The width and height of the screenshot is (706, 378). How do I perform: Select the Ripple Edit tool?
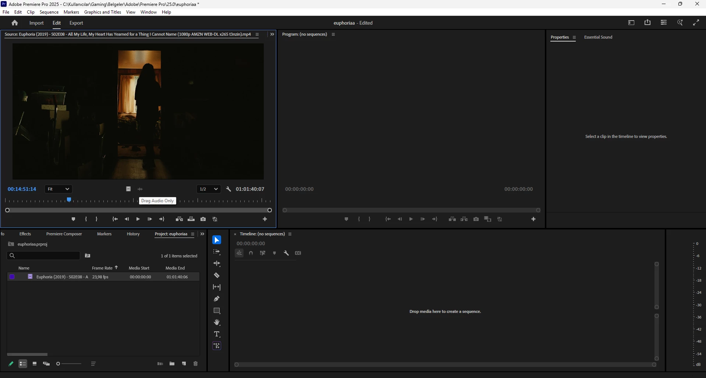(217, 264)
